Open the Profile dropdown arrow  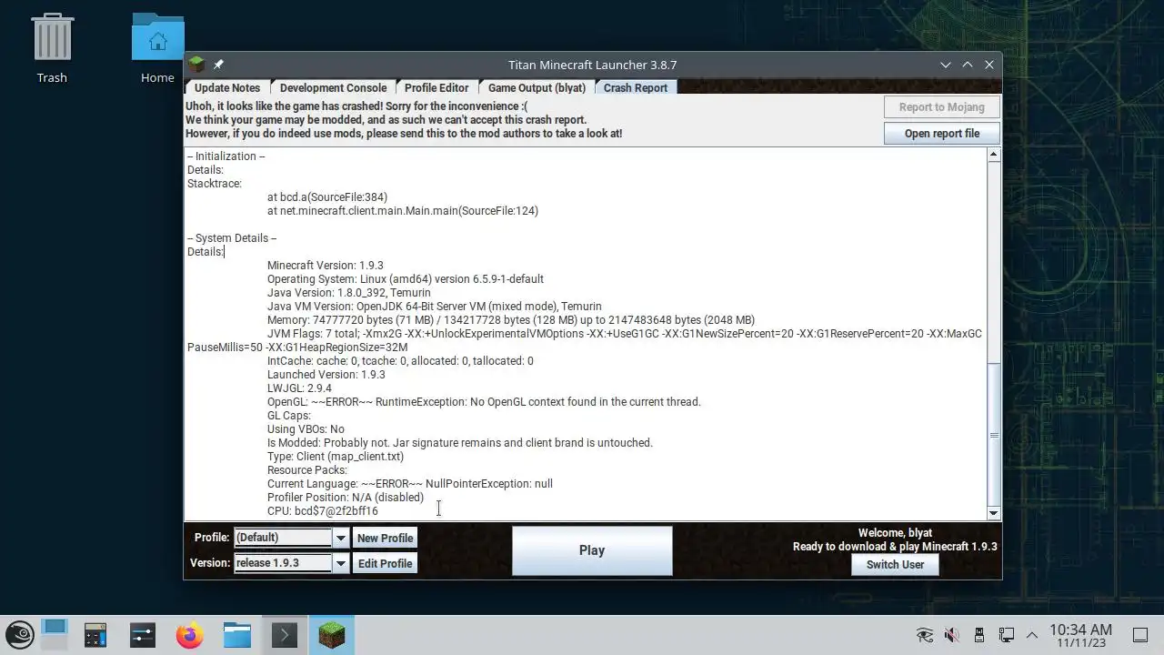pos(341,538)
